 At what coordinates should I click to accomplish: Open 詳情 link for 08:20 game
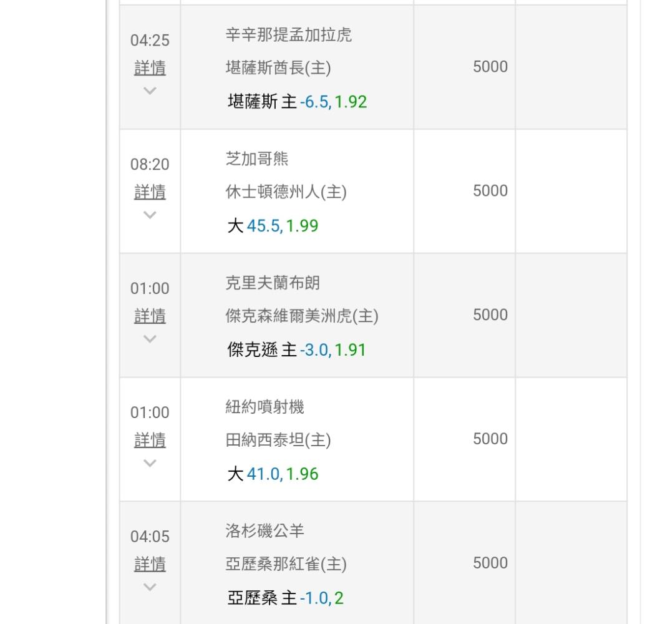[x=150, y=192]
